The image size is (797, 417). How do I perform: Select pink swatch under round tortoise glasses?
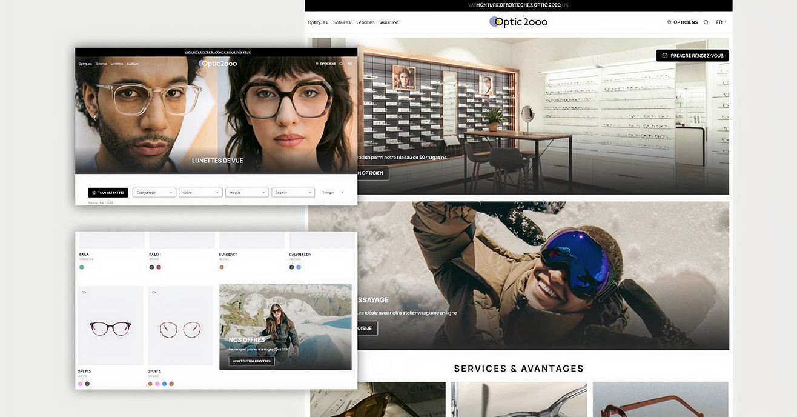(x=157, y=384)
